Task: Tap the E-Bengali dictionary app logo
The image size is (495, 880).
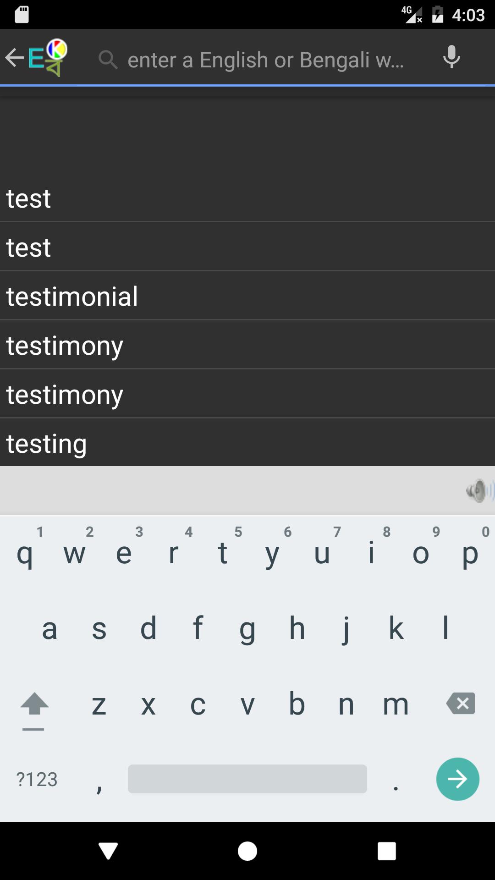Action: [x=48, y=58]
